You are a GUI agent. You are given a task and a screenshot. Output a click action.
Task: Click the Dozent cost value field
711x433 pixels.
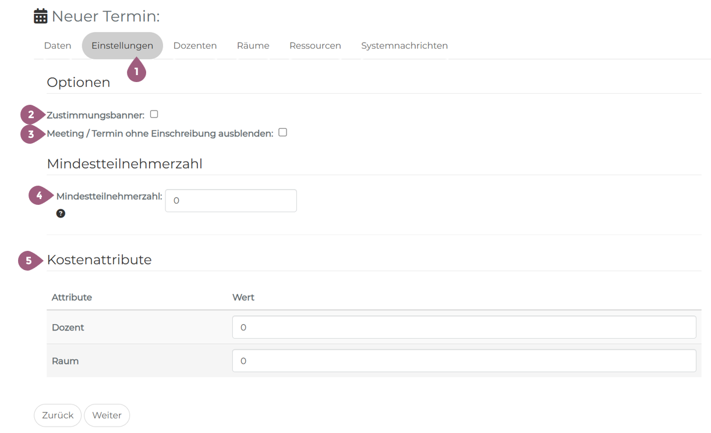(x=464, y=327)
